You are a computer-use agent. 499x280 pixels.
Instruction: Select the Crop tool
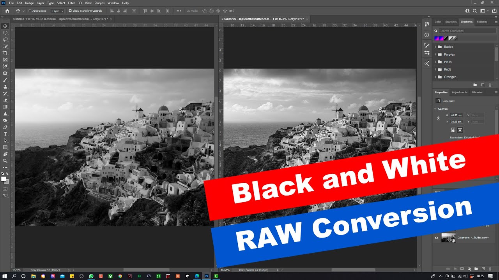coord(5,53)
